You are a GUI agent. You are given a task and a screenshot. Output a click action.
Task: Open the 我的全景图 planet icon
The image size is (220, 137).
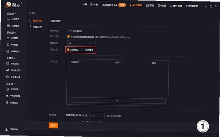(8, 70)
